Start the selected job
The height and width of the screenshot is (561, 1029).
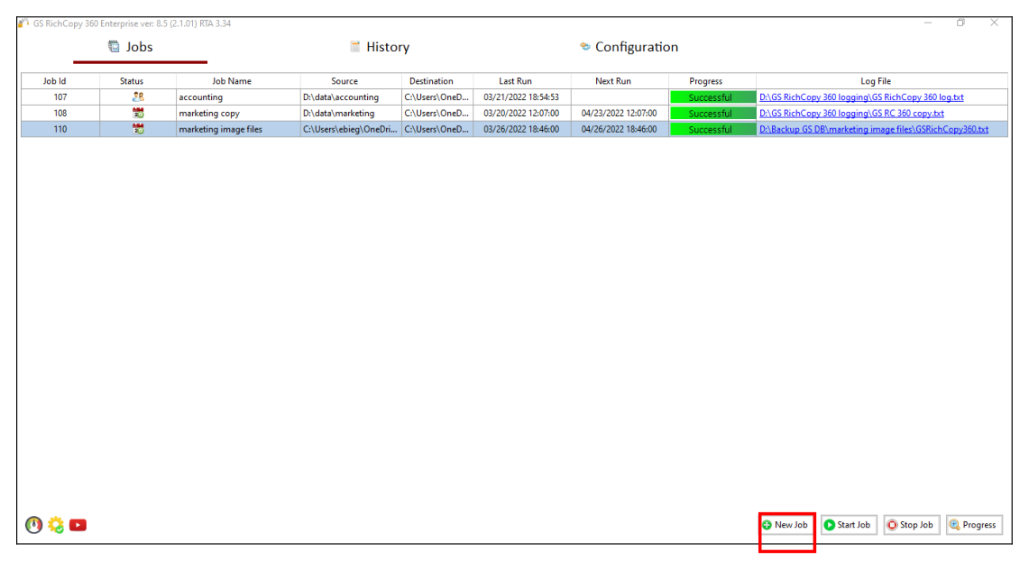[x=848, y=525]
